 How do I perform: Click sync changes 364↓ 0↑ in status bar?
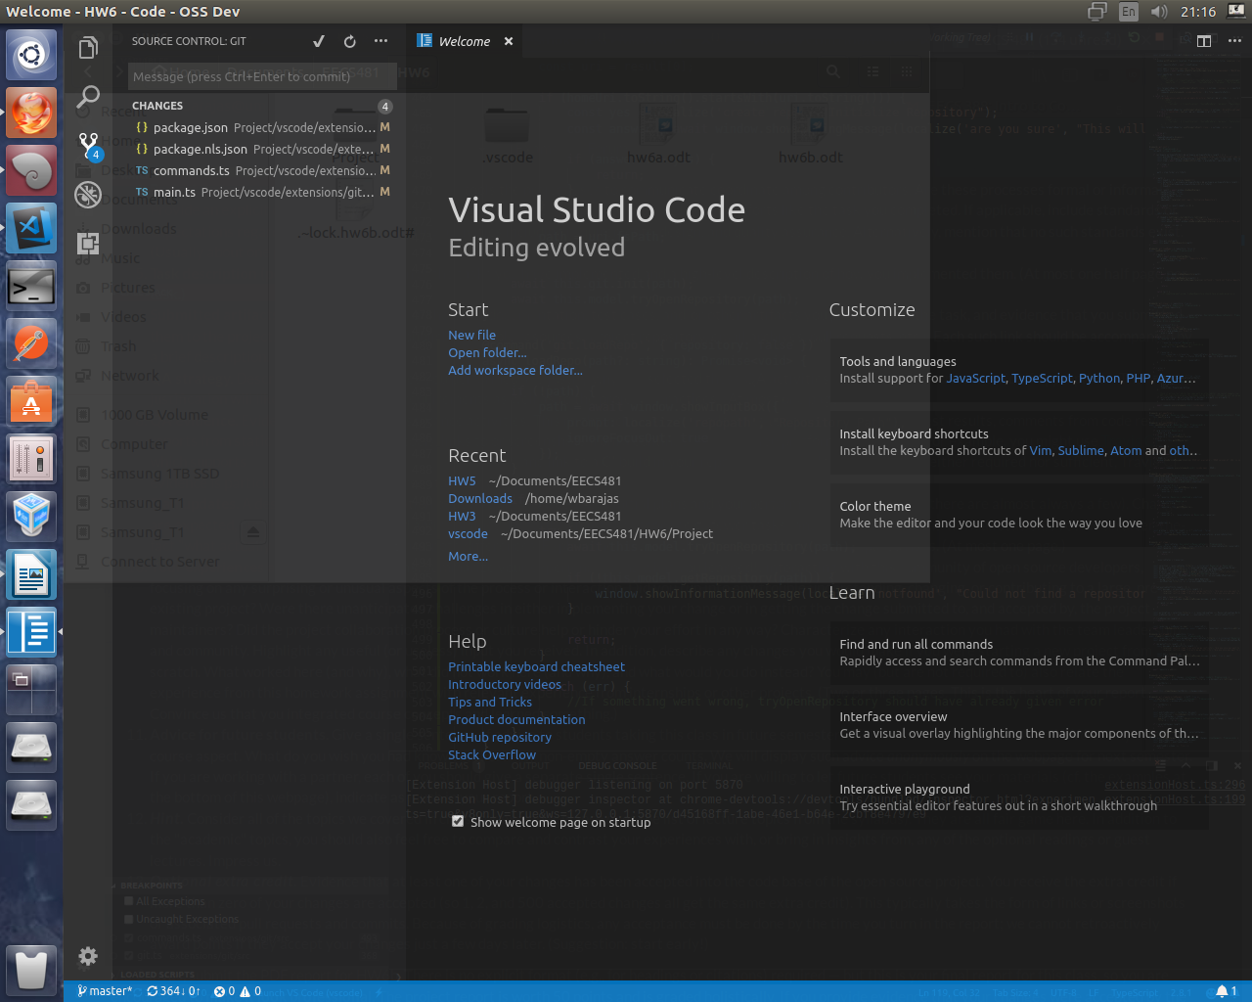[x=173, y=991]
